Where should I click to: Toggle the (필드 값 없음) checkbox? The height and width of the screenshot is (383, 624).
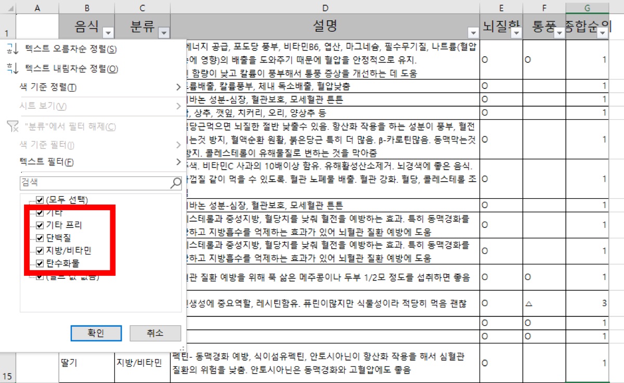coord(40,276)
